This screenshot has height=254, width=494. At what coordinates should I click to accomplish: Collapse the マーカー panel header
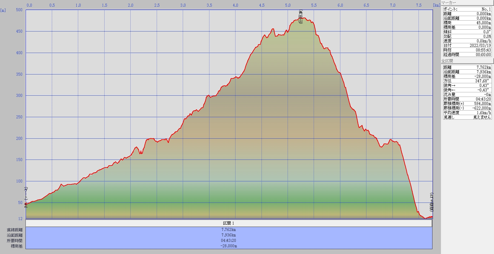pos(467,3)
